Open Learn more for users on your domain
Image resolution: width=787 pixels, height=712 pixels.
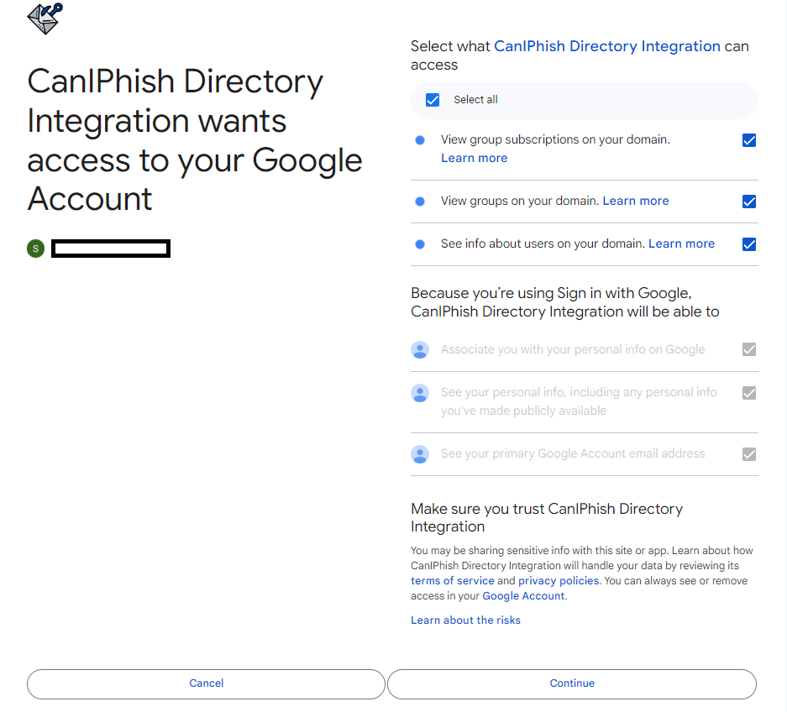681,243
